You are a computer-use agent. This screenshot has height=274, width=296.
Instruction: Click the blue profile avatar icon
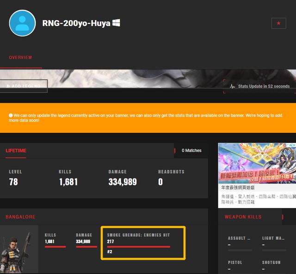[22, 23]
